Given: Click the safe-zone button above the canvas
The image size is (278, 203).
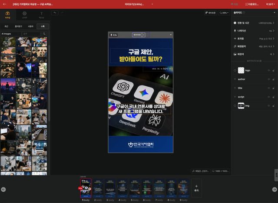Looking at the screenshot, I should [210, 13].
